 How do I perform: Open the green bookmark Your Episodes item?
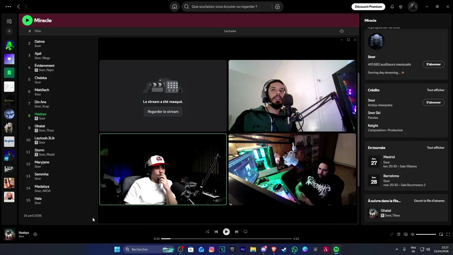(9, 73)
